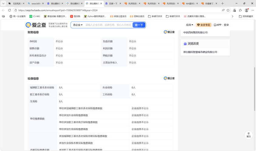Click the site lock icon in address bar
The image size is (256, 151).
pyautogui.click(x=15, y=10)
